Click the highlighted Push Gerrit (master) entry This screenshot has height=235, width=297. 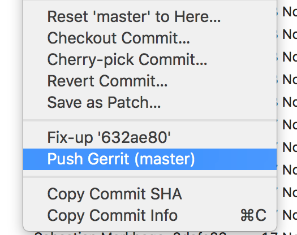coord(150,159)
